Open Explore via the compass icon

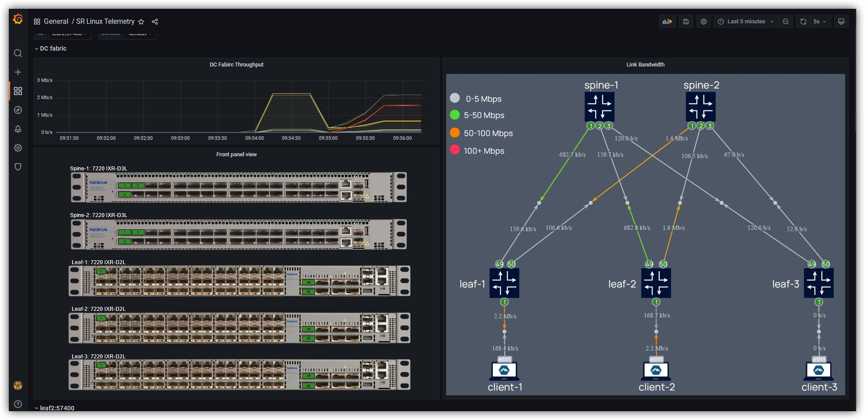click(x=18, y=110)
